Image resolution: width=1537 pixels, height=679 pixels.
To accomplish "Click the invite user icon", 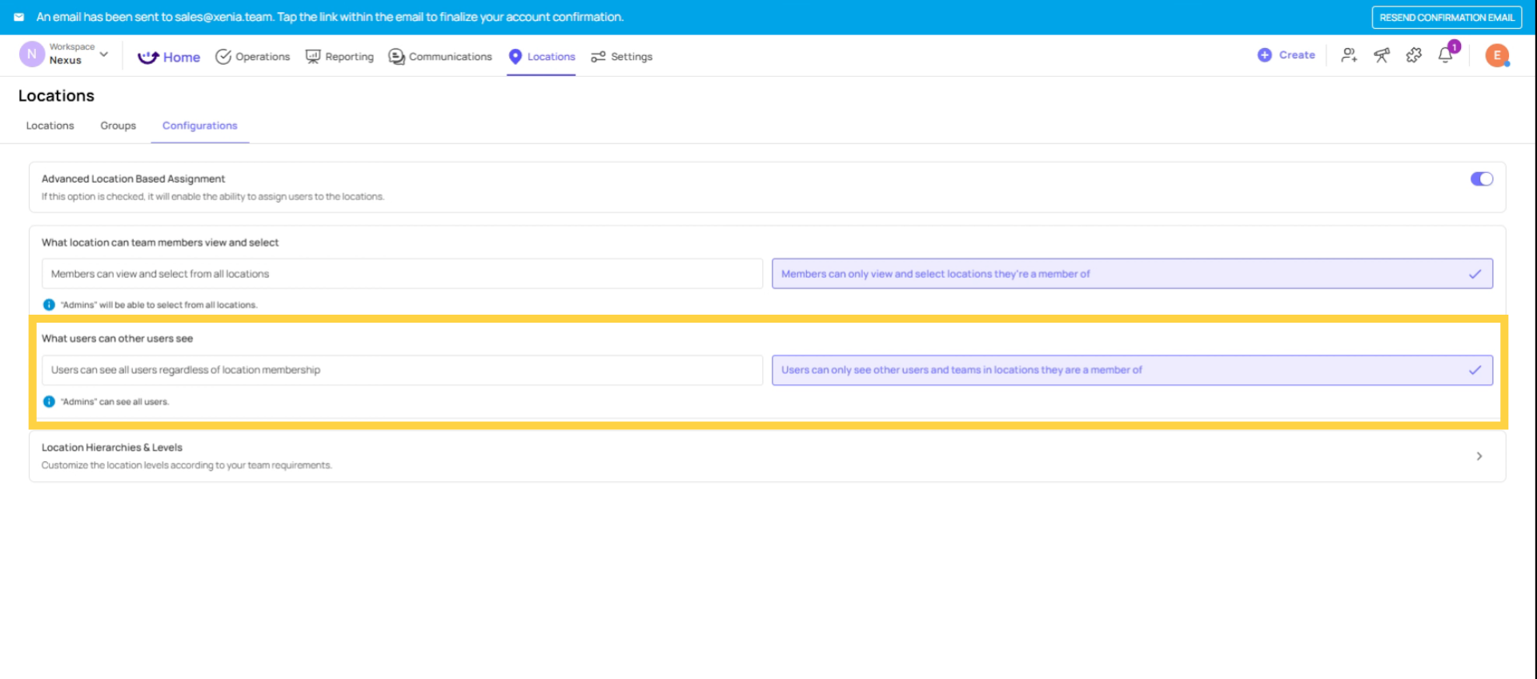I will [x=1350, y=55].
